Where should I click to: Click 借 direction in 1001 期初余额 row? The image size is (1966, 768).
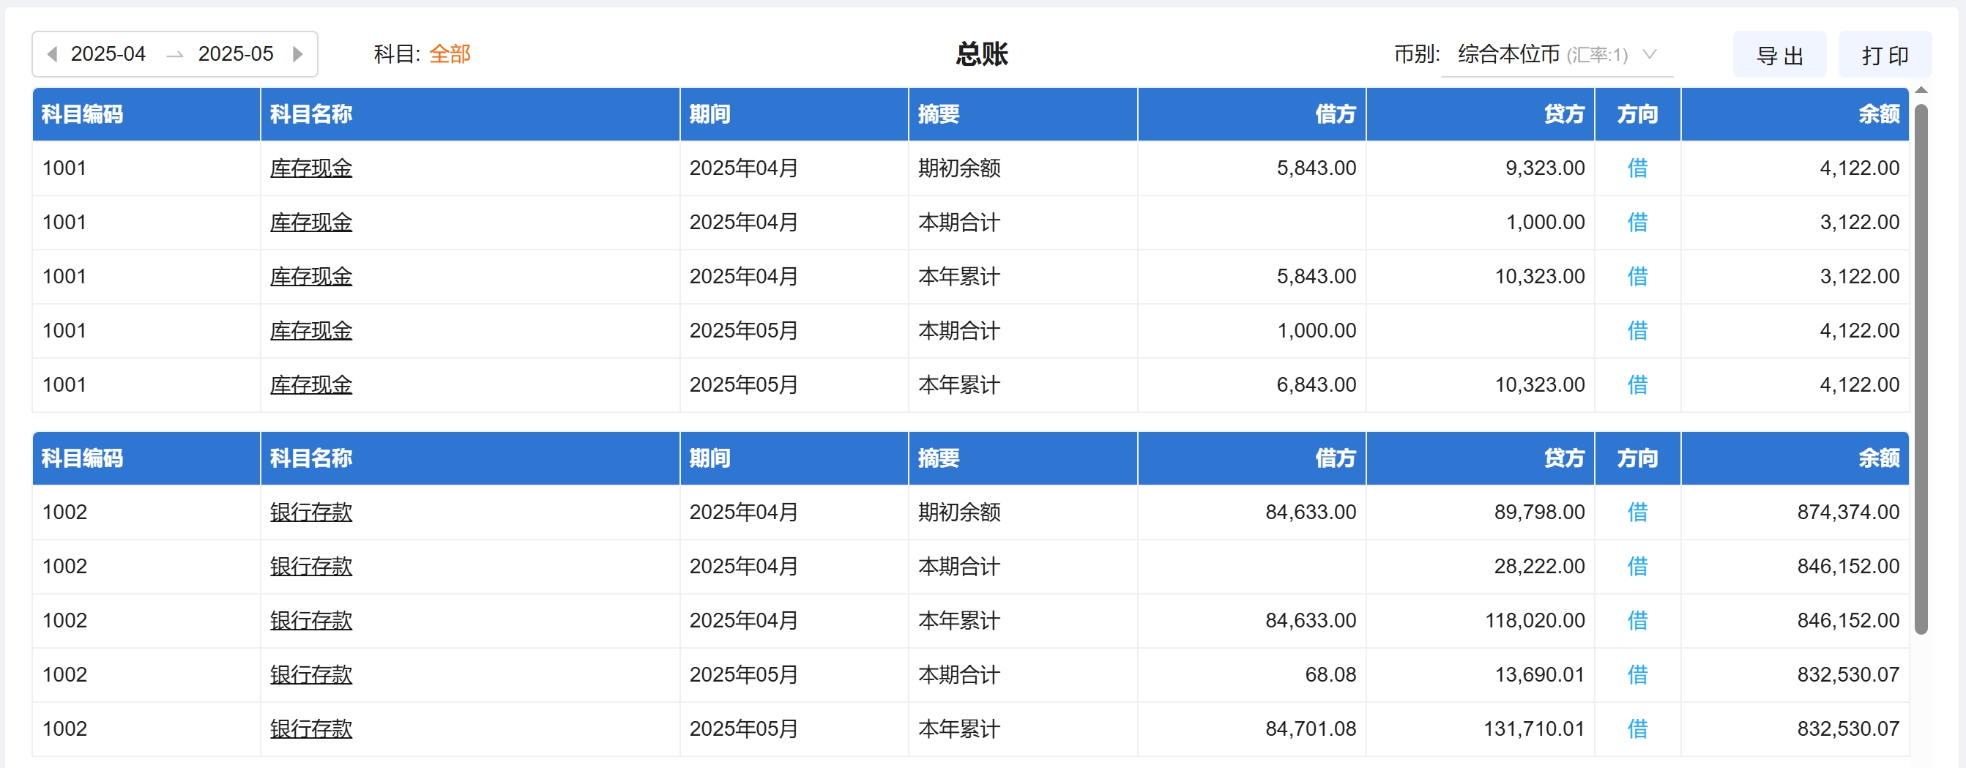point(1637,168)
